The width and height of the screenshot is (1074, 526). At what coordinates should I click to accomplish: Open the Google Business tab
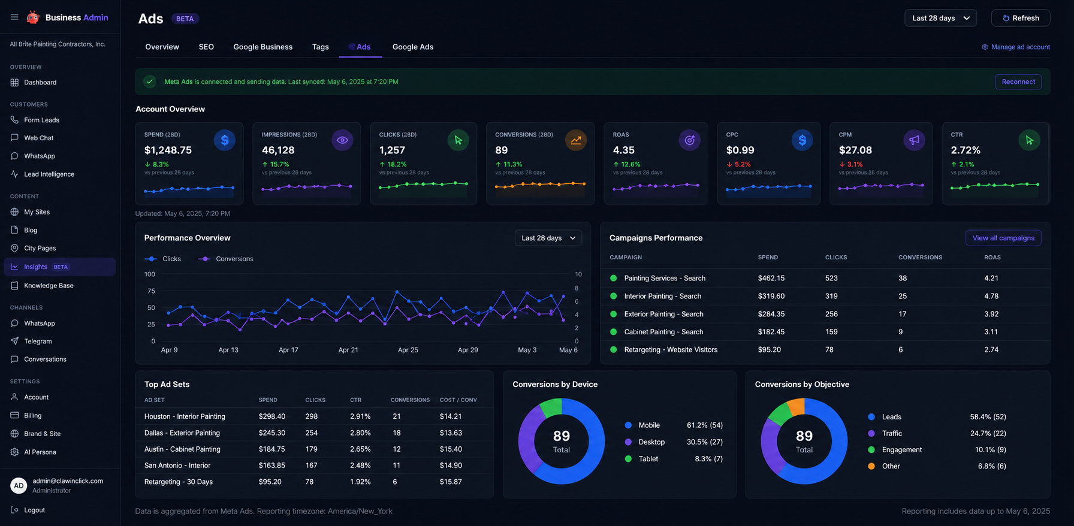point(263,47)
